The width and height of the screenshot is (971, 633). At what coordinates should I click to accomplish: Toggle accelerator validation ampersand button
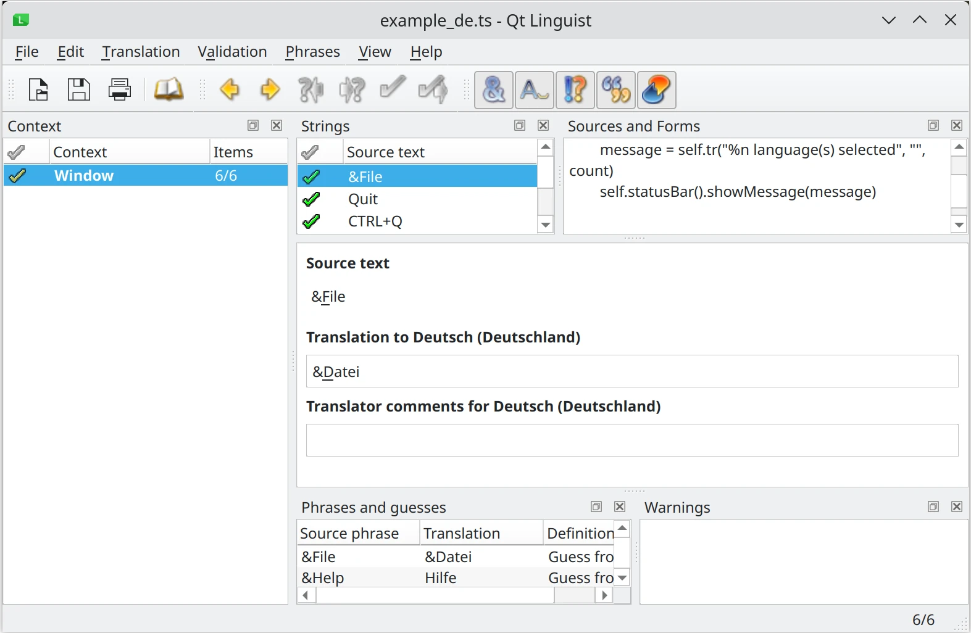coord(493,90)
